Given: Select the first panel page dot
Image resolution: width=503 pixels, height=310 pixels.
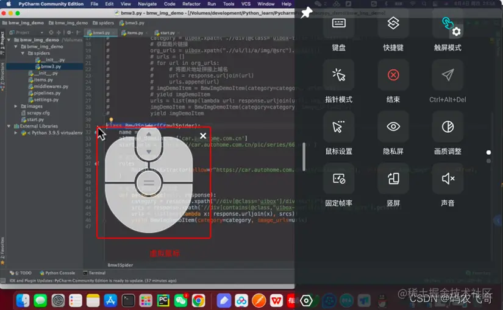Looking at the screenshot, I should coord(488,153).
